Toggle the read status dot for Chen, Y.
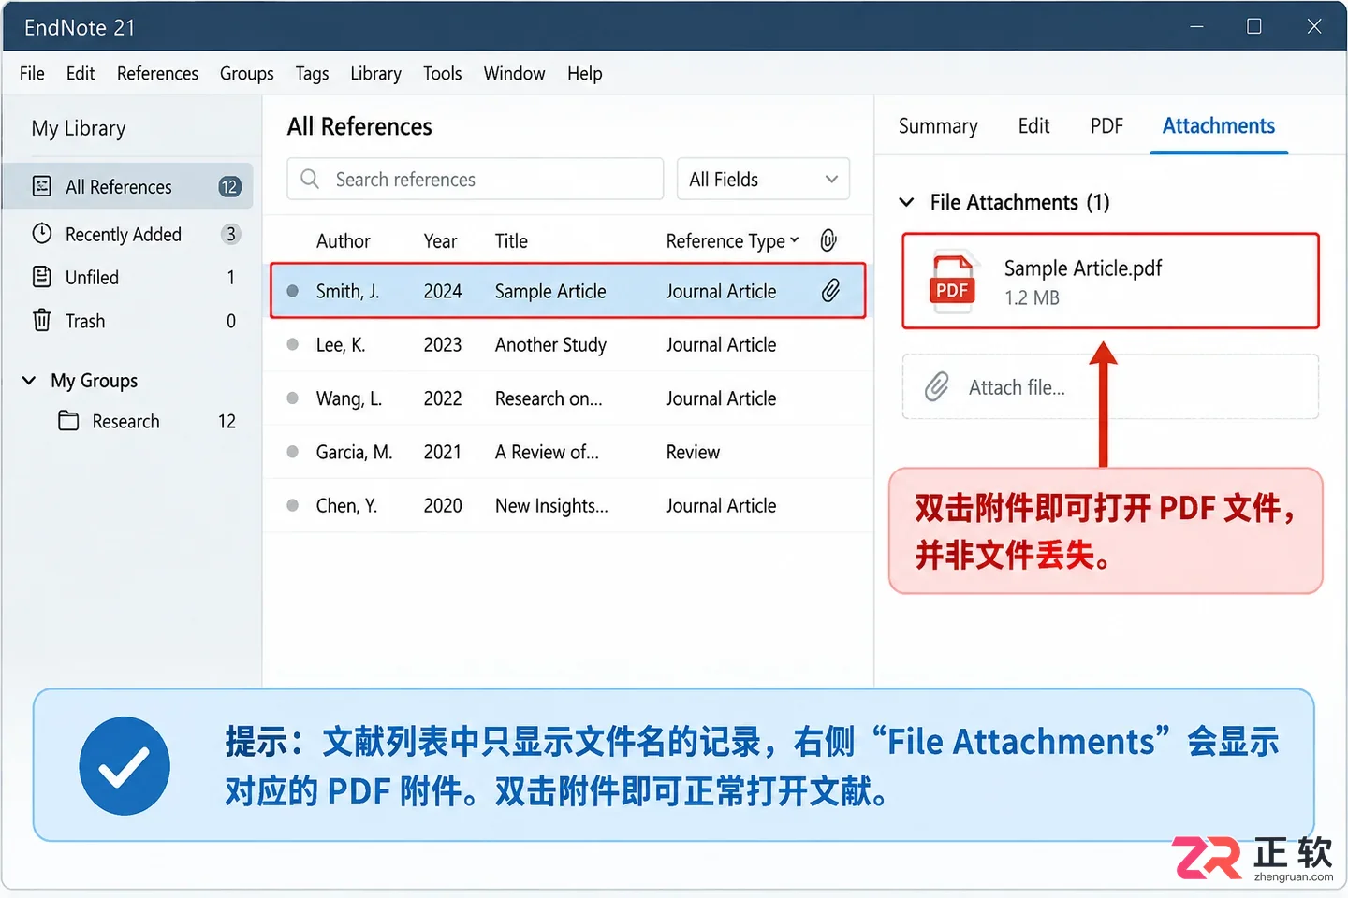Screen dimensions: 1348x898 click(293, 505)
